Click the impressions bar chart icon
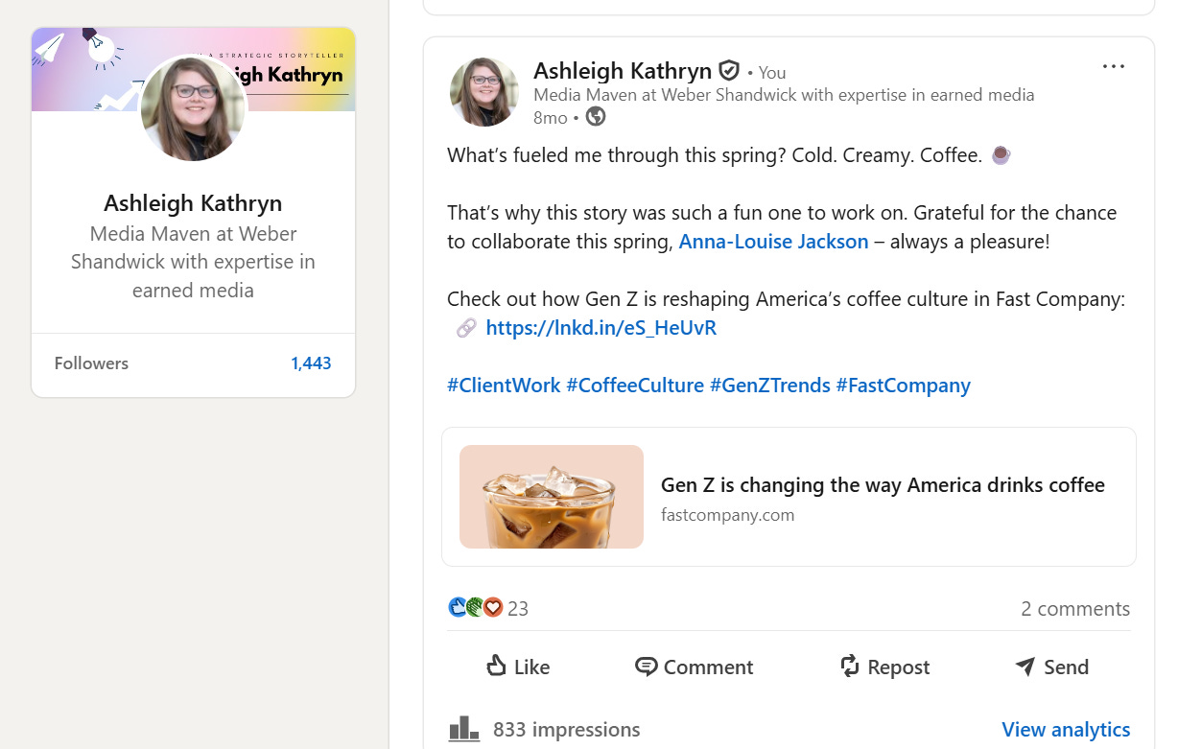Screen dimensions: 1178x749 (x=464, y=729)
